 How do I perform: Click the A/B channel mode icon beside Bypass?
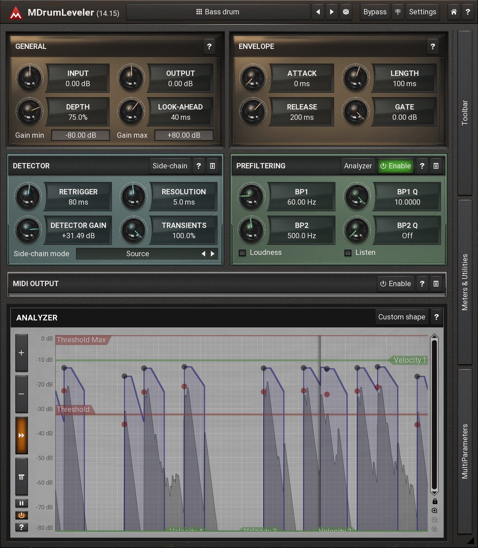(398, 12)
